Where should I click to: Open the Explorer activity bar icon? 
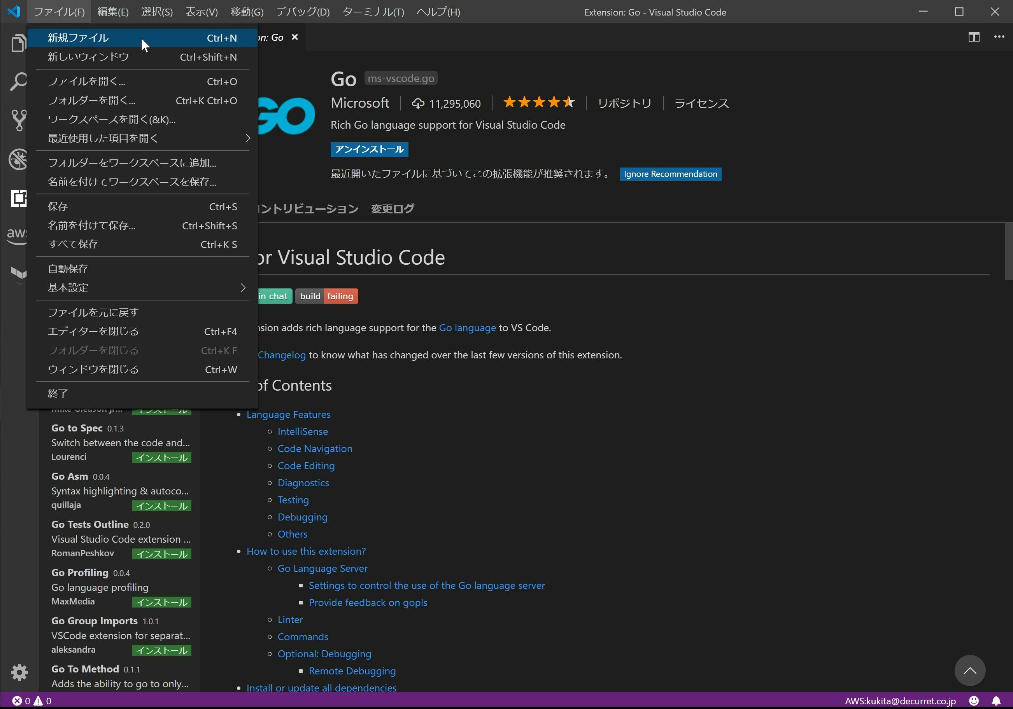click(x=19, y=43)
